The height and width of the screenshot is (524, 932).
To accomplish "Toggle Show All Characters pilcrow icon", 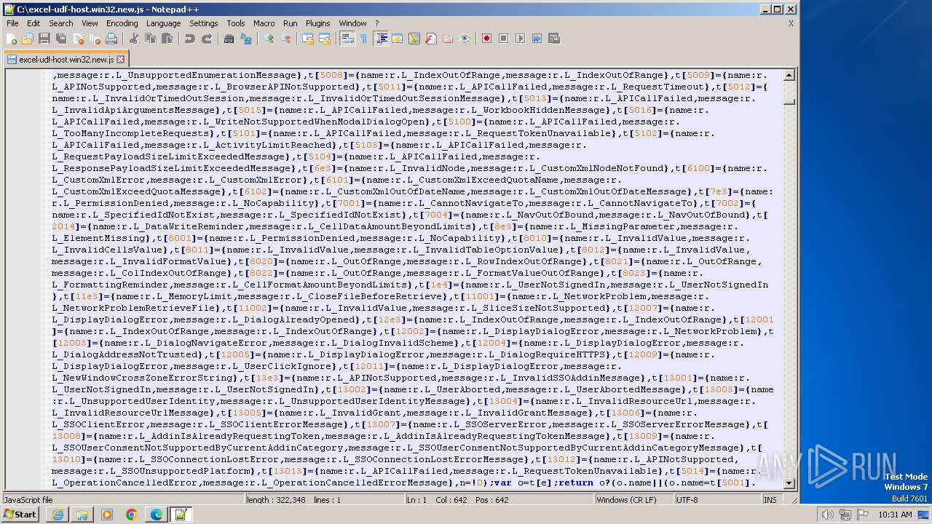I will pyautogui.click(x=363, y=39).
